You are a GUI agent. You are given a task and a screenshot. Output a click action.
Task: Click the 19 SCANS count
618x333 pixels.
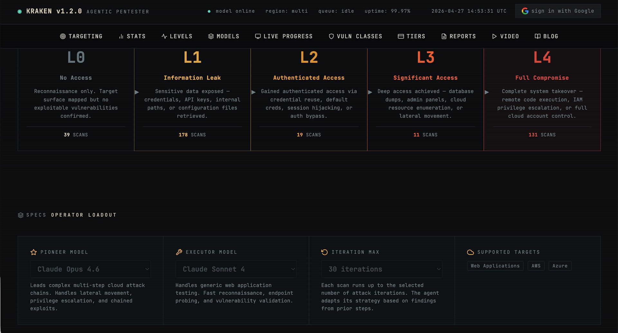click(309, 135)
